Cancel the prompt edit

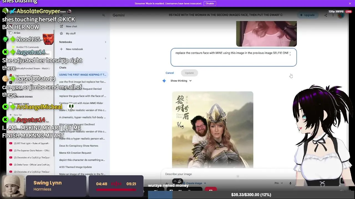click(x=169, y=73)
